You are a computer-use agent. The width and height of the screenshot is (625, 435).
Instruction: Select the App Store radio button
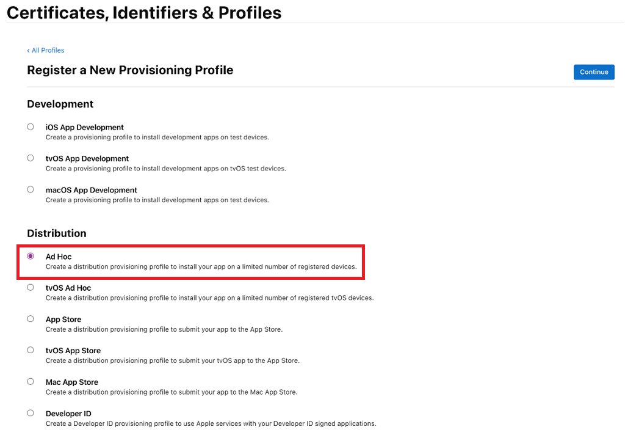[x=31, y=318]
